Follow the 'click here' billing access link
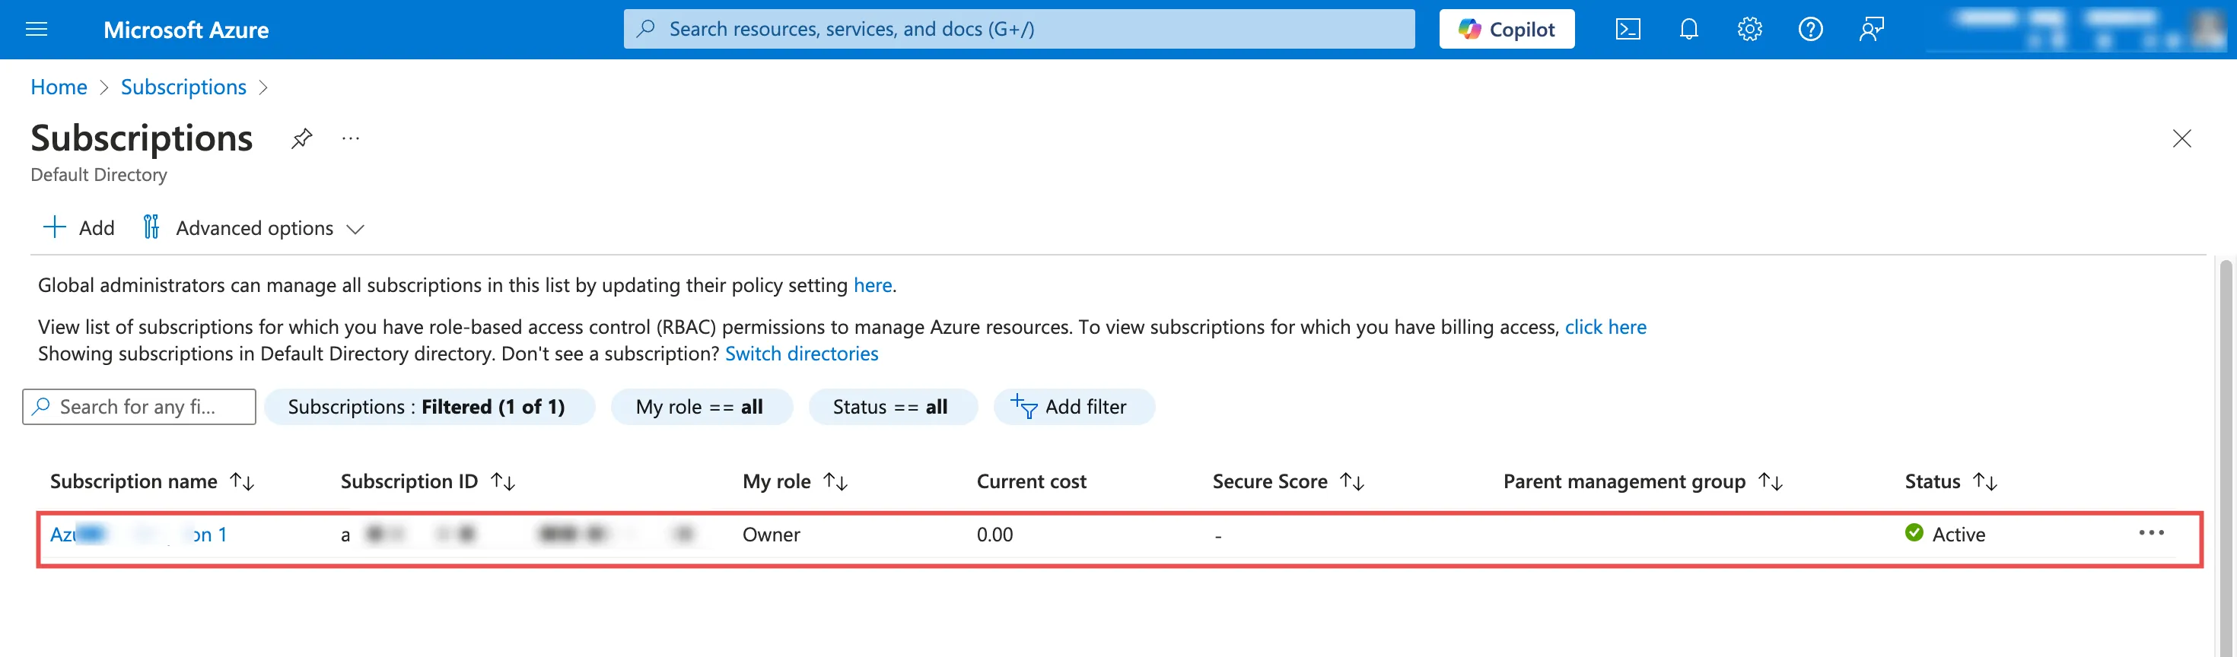 [1605, 326]
